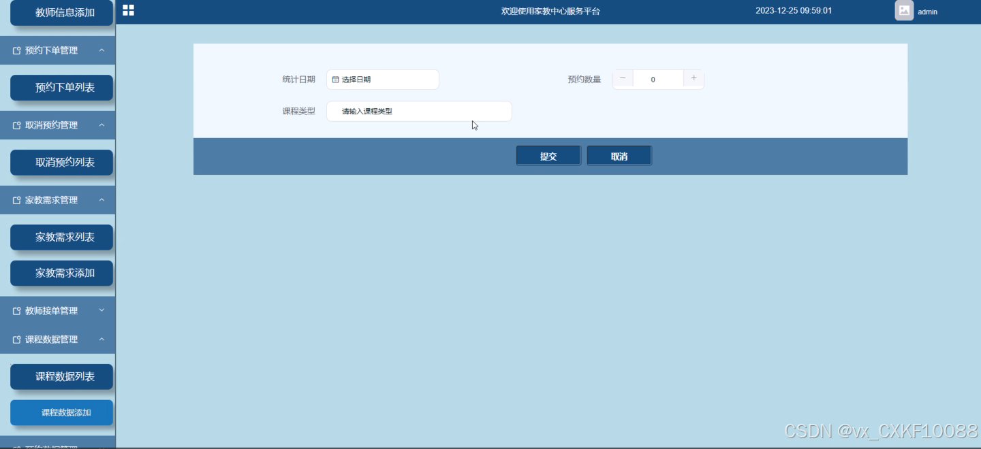The image size is (981, 449).
Task: Click the 课程数据管理 menu header text
Action: click(51, 339)
